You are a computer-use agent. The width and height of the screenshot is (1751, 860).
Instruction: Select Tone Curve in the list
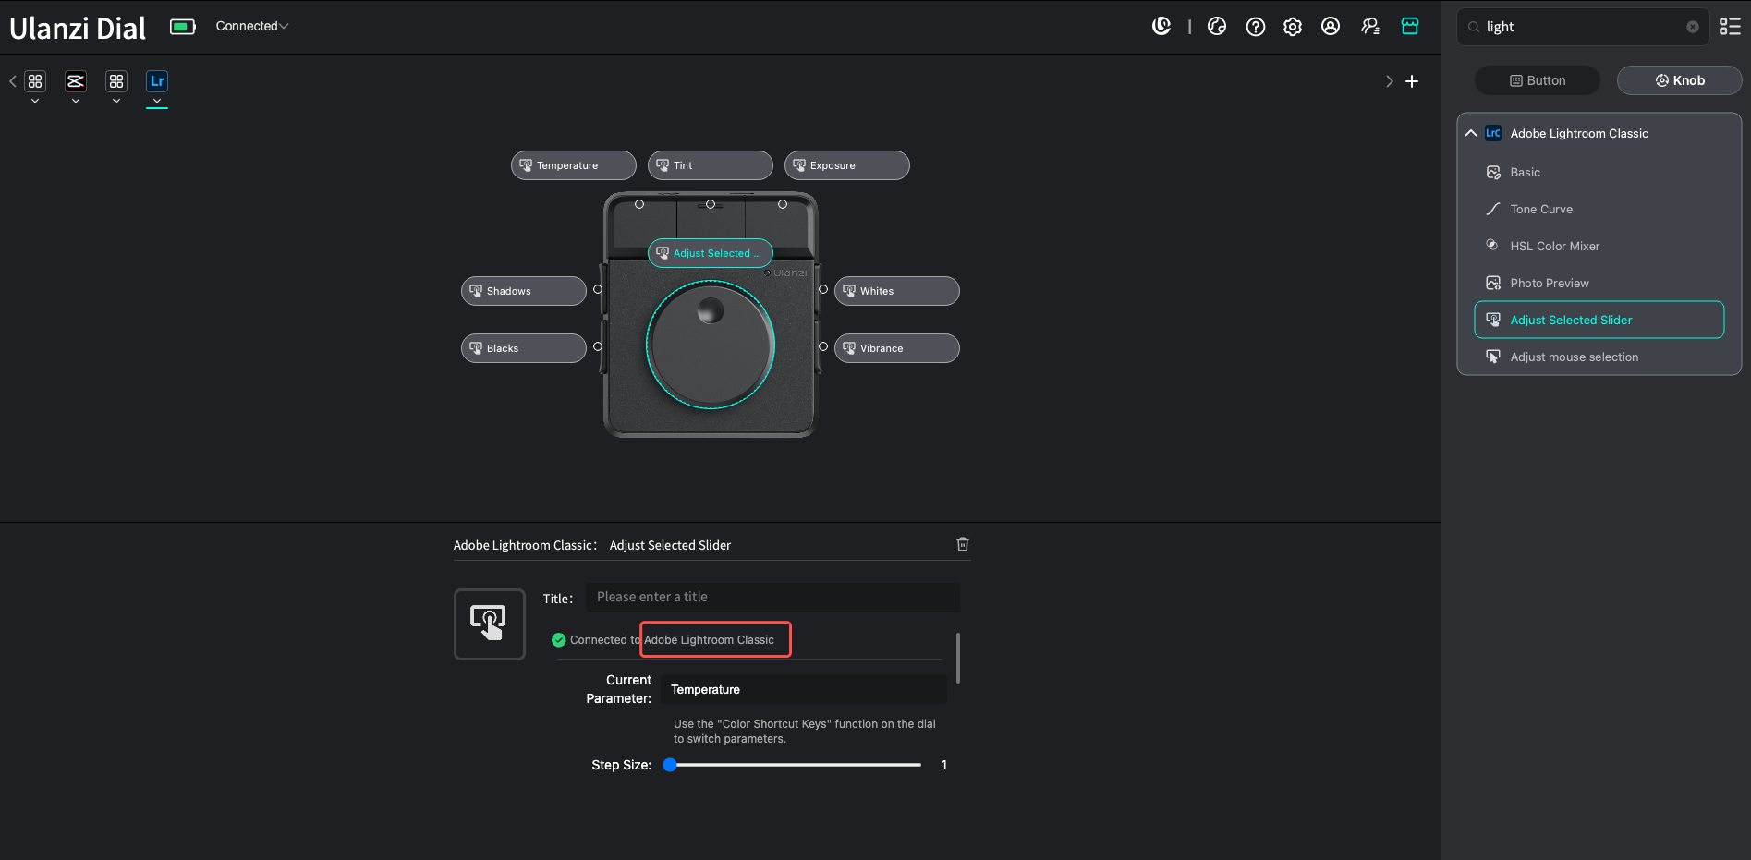click(1599, 209)
